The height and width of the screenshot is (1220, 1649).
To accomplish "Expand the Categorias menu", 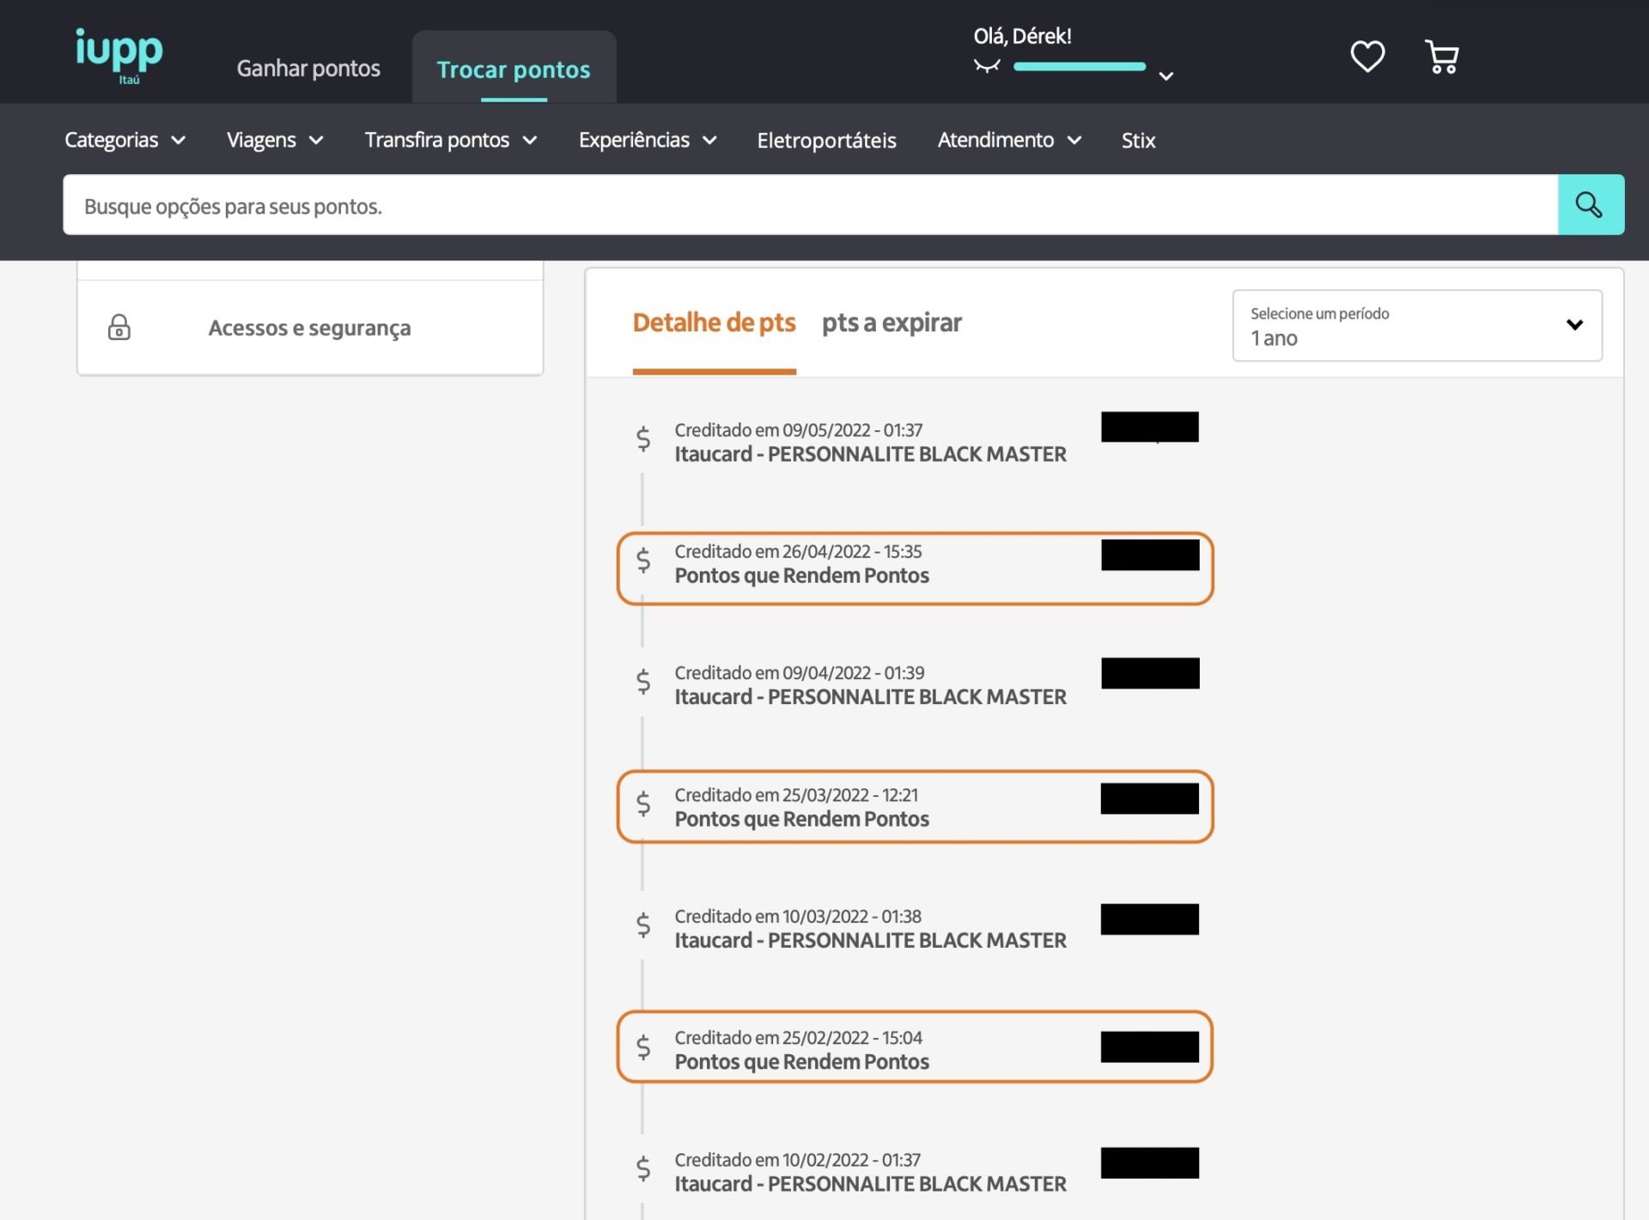I will click(x=125, y=140).
